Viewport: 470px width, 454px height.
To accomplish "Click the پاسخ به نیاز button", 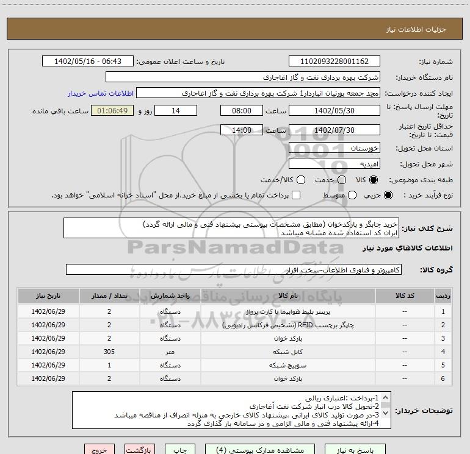I will pos(355,450).
